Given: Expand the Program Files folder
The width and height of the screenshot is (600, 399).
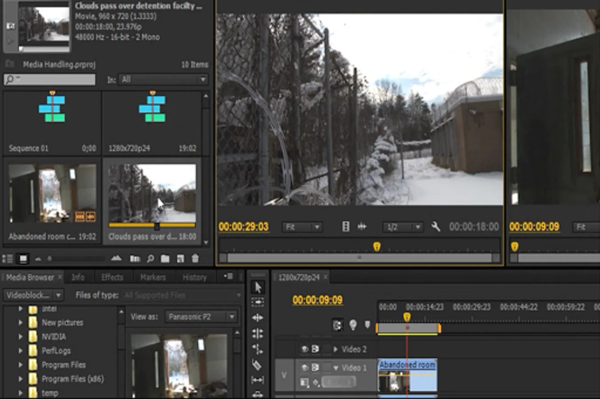Looking at the screenshot, I should pyautogui.click(x=20, y=365).
